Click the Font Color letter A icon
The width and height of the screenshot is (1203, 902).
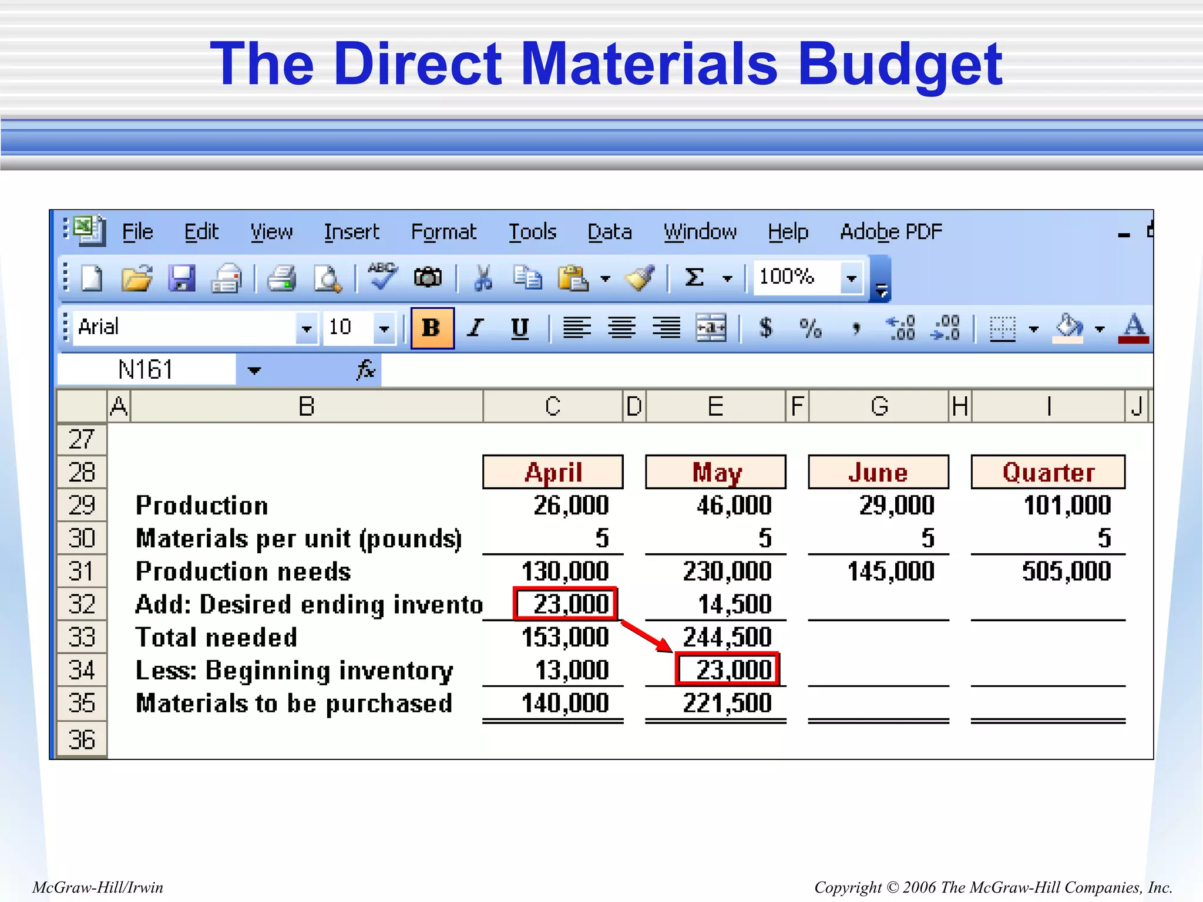1133,328
